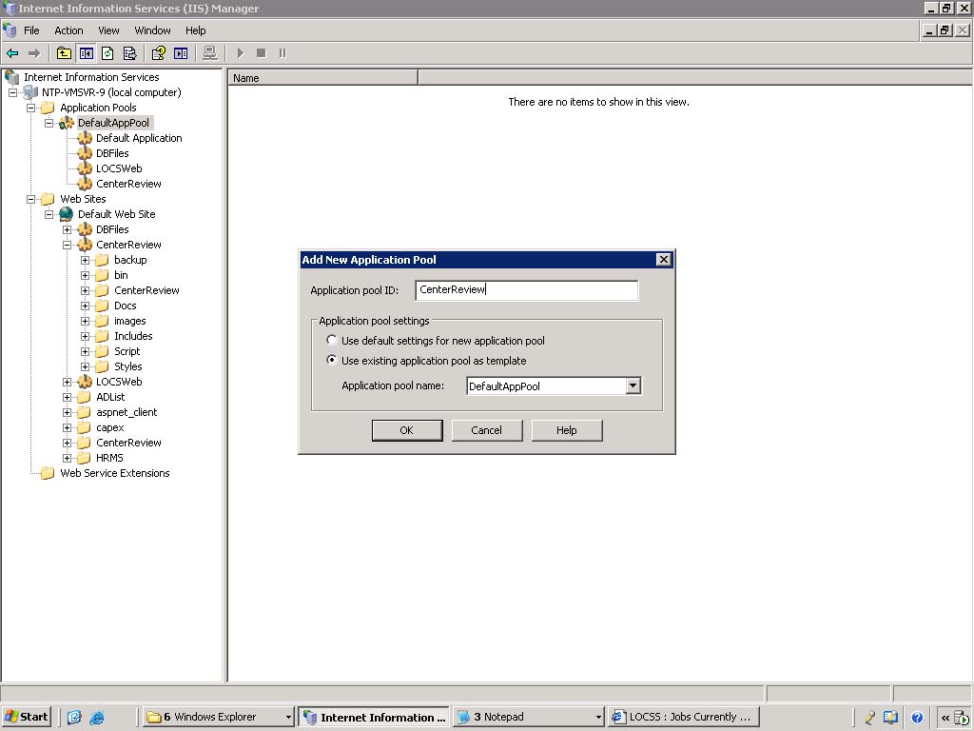Select the Includes folder
This screenshot has height=731, width=974.
(133, 336)
